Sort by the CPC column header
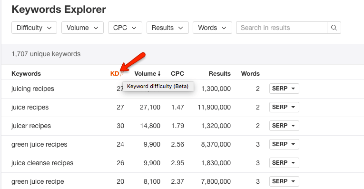This screenshot has height=189, width=364. click(177, 74)
